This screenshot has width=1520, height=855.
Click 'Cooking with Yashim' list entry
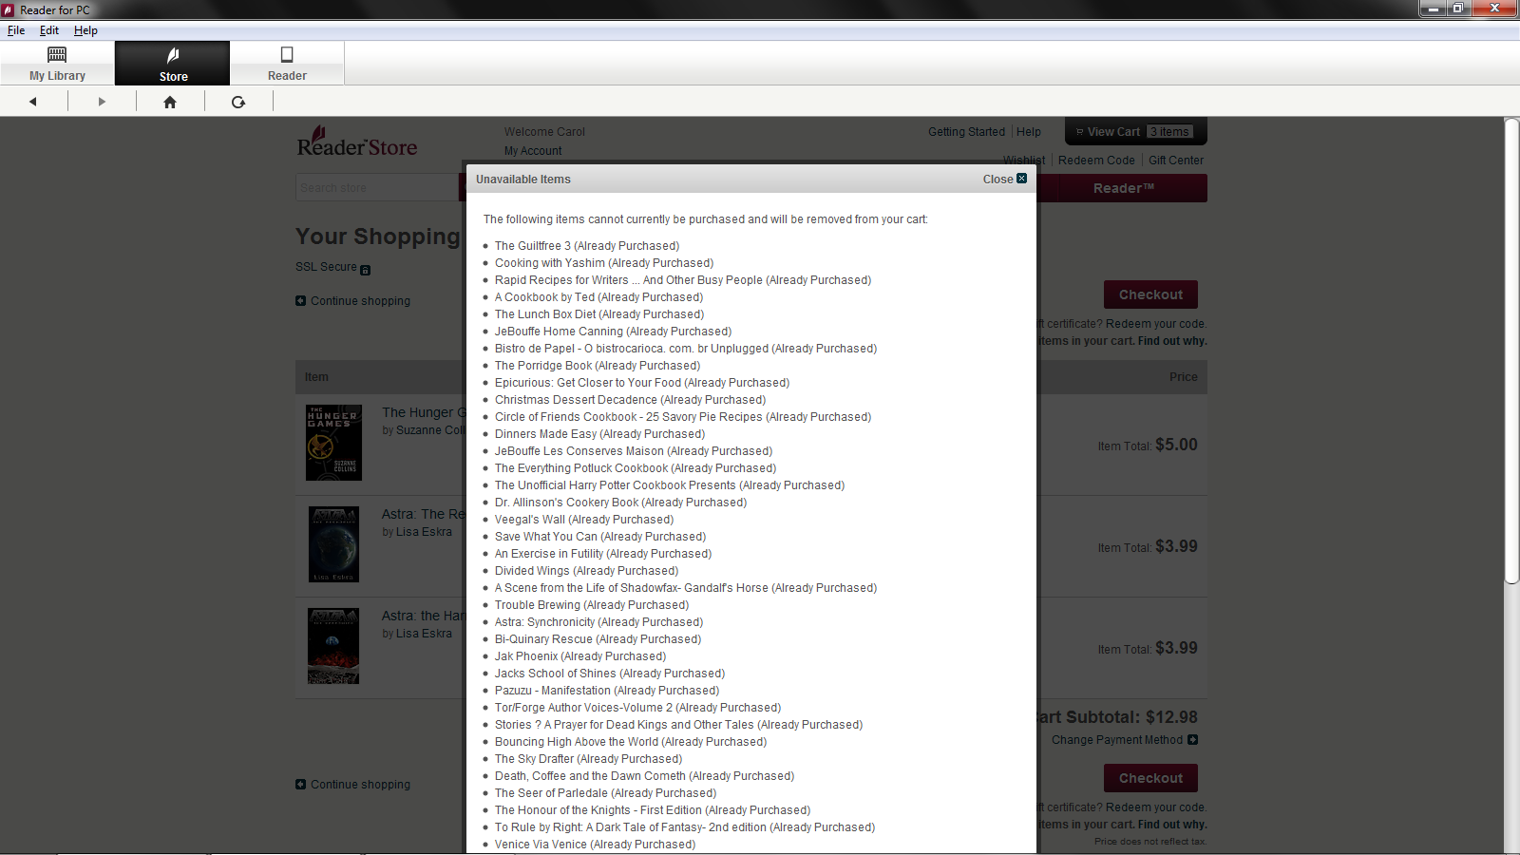[604, 263]
